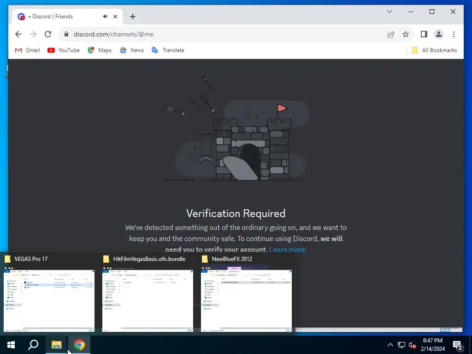
Task: Click Chrome's back navigation arrow
Action: pyautogui.click(x=18, y=34)
